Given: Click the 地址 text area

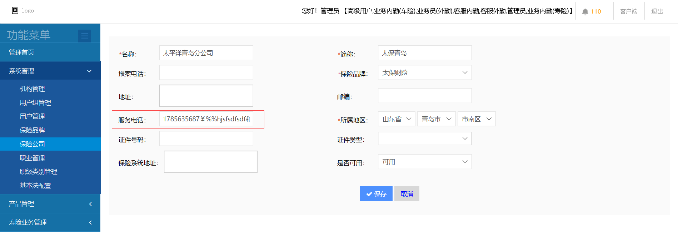Looking at the screenshot, I should point(206,96).
